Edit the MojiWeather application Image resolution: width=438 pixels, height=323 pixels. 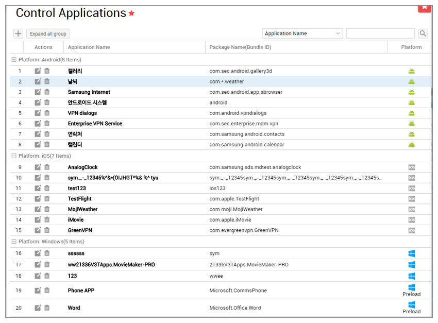pyautogui.click(x=38, y=209)
